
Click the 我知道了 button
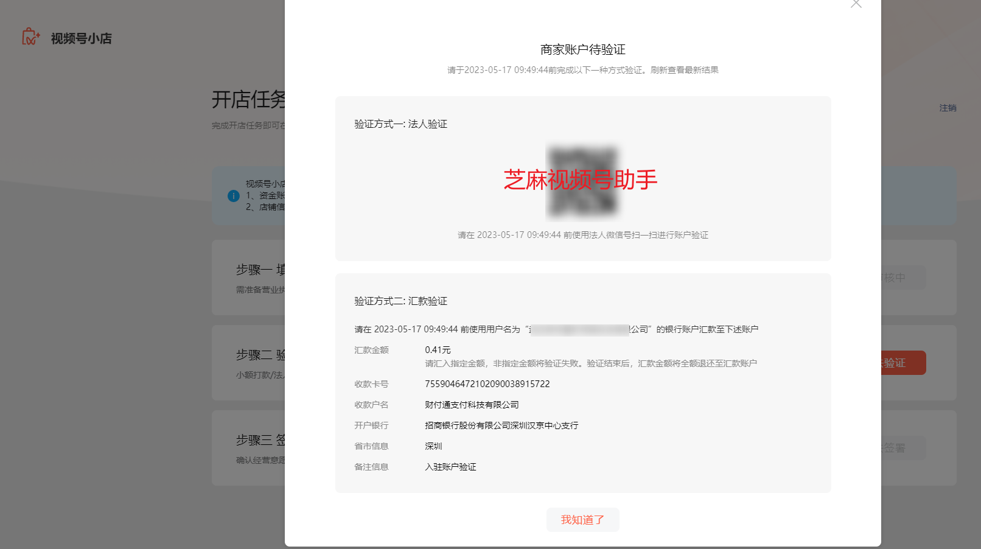pos(582,520)
